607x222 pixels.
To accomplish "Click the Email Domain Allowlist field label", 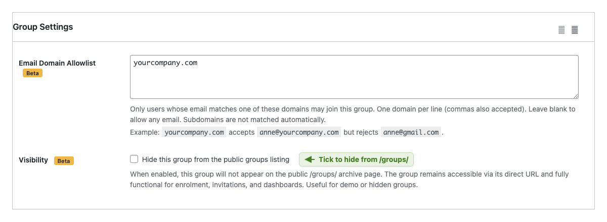I will coord(57,63).
